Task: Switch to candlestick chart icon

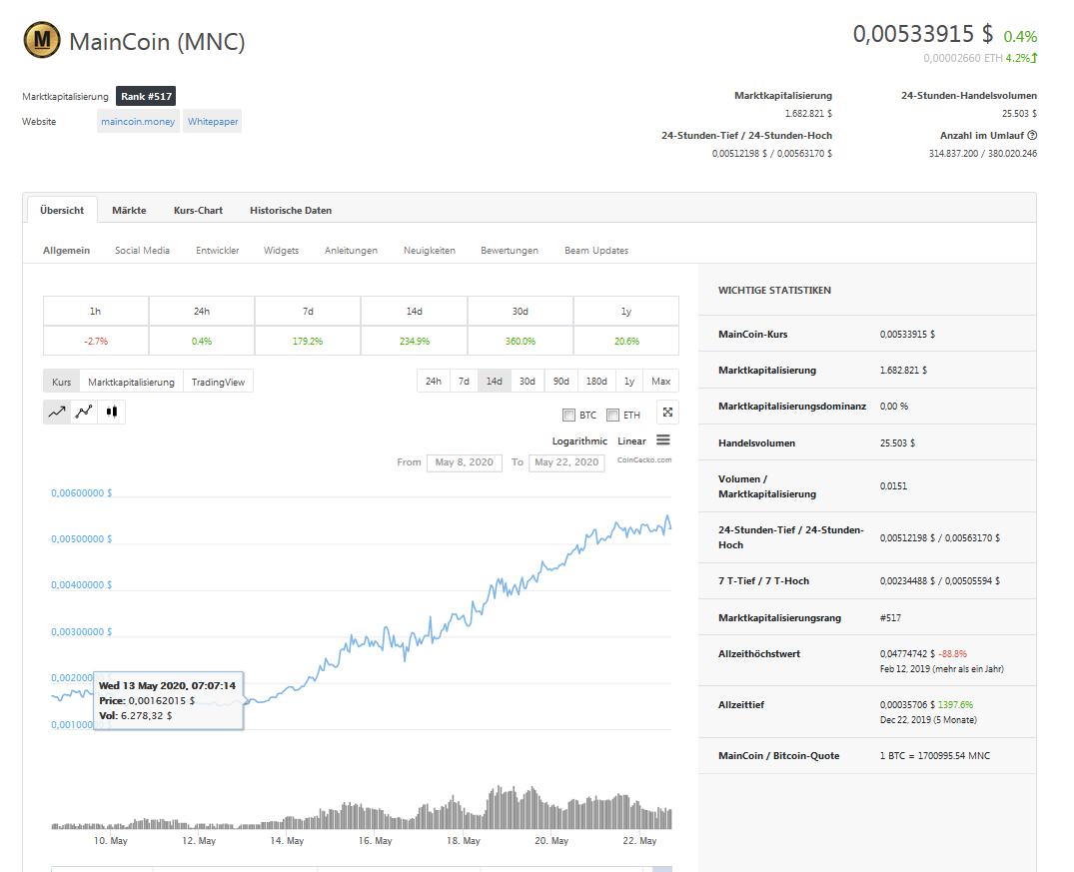Action: click(112, 412)
